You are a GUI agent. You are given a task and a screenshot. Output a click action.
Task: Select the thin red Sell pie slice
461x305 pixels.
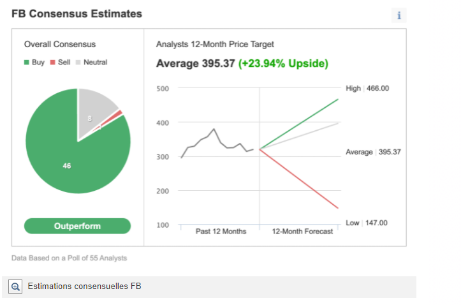click(x=118, y=114)
